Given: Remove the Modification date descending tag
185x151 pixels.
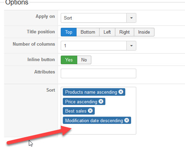Looking at the screenshot, I should tap(127, 120).
